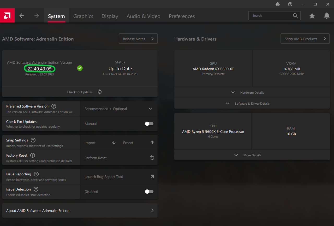Go forward with the right arrow

coord(37,16)
